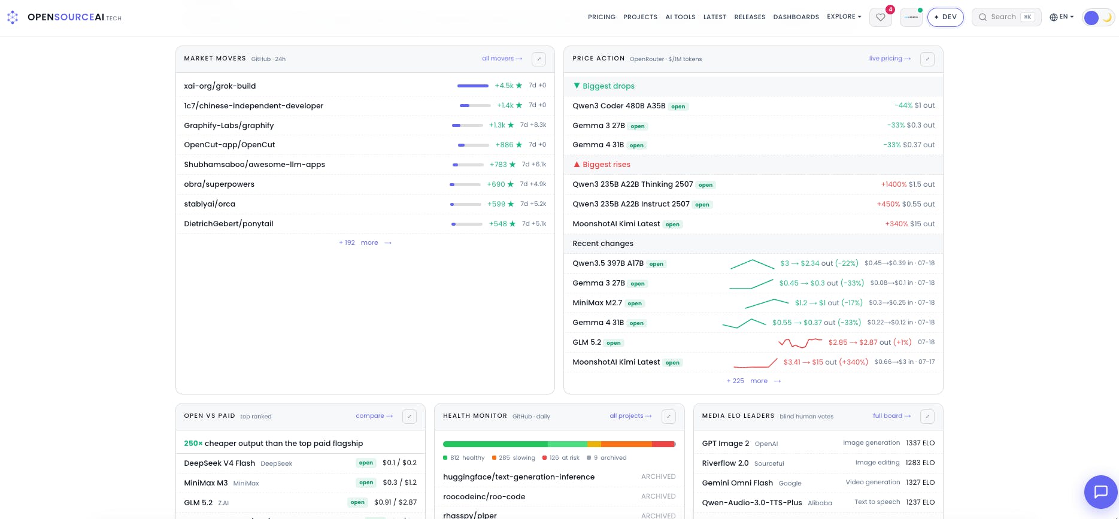Open the DASHBOARDS menu item
The image size is (1119, 519).
click(796, 17)
